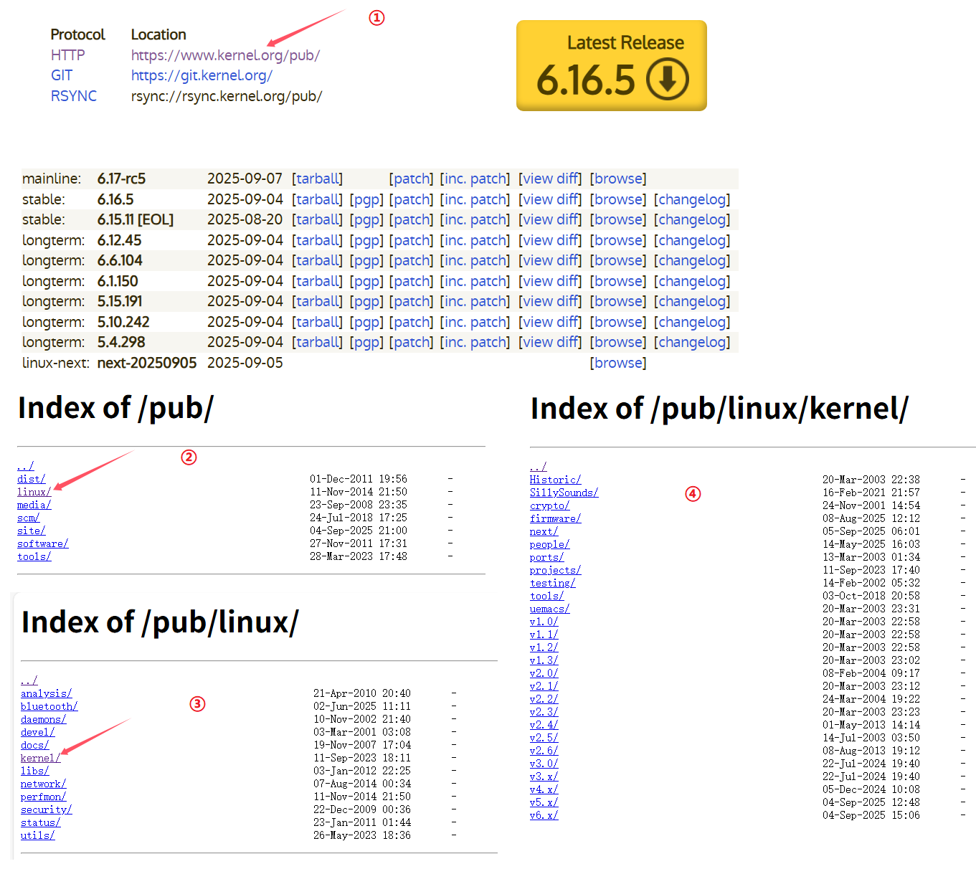This screenshot has width=976, height=869.
Task: Open changelog for longterm 5.10.242
Action: (x=692, y=322)
